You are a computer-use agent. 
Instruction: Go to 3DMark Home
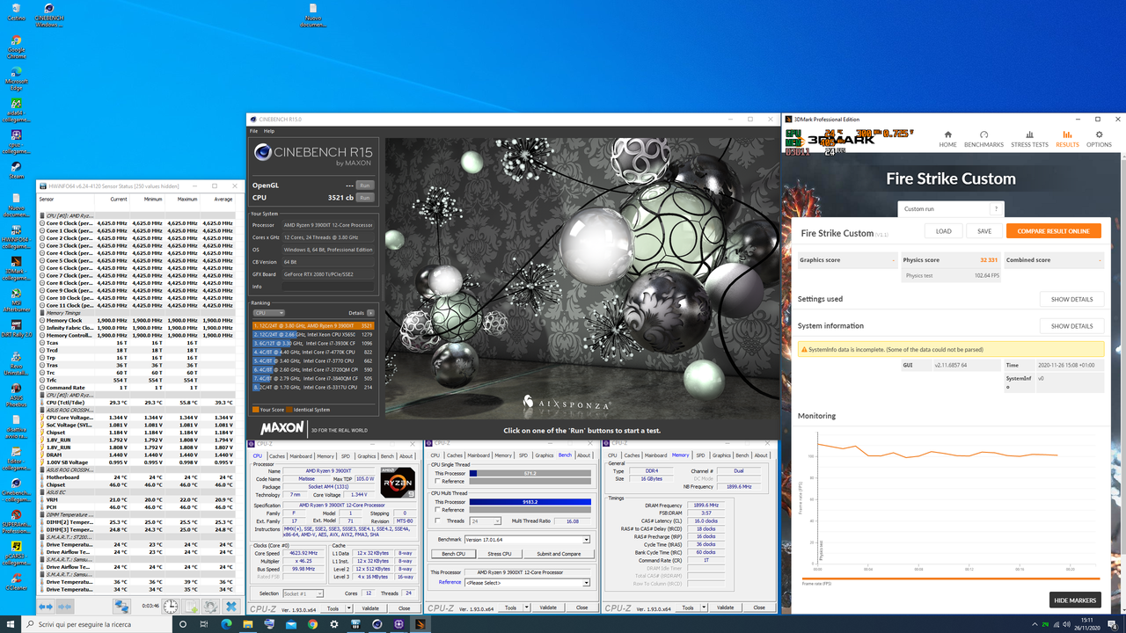point(947,139)
